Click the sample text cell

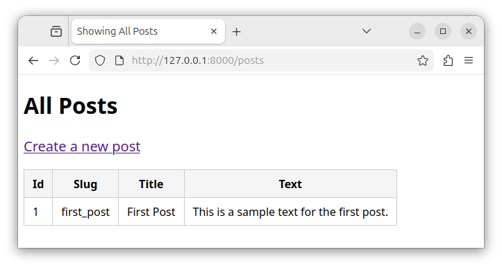click(290, 212)
